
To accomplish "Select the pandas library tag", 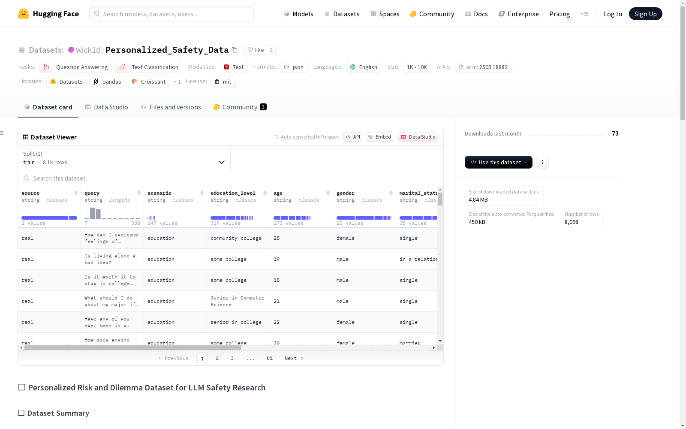I will (x=107, y=82).
